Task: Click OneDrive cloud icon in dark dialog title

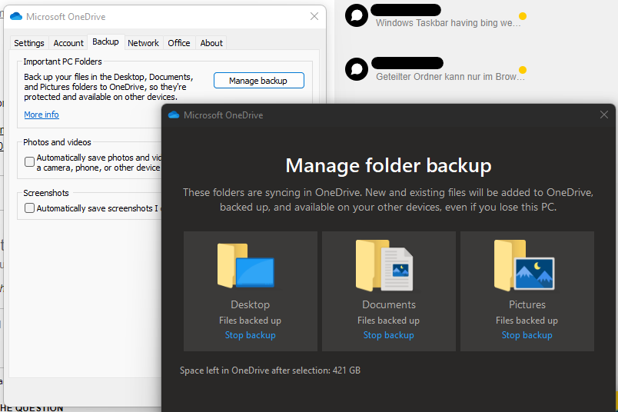Action: (174, 115)
